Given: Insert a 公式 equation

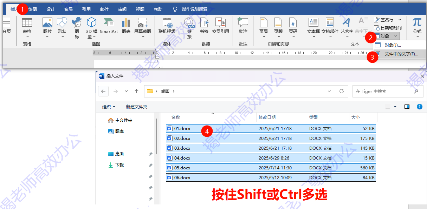Looking at the screenshot, I should 417,28.
